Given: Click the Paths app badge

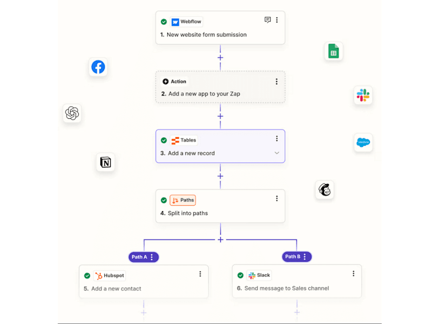Looking at the screenshot, I should [183, 200].
